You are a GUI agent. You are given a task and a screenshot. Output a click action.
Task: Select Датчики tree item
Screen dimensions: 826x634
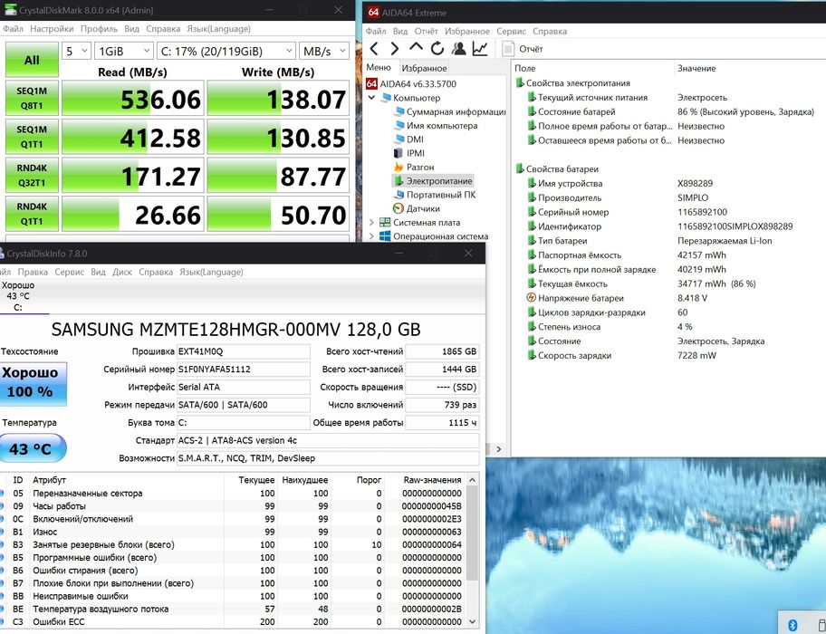[x=416, y=208]
